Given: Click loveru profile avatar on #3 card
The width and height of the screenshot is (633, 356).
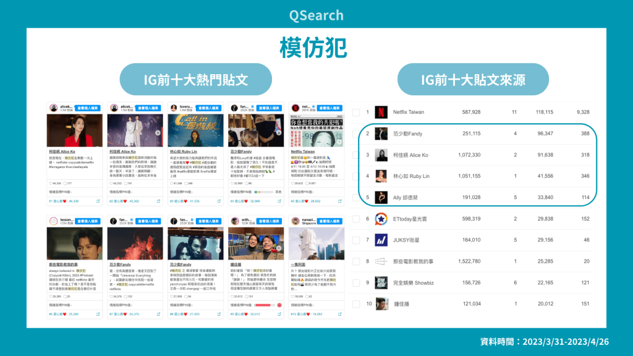Looking at the screenshot, I should [174, 108].
